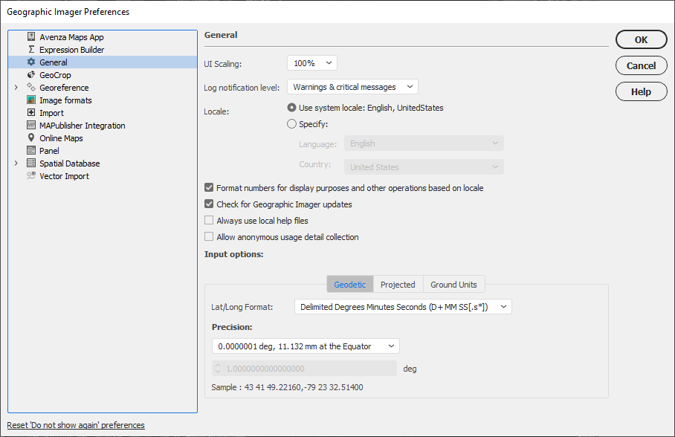
Task: Enable Always use local help files
Action: click(x=209, y=221)
